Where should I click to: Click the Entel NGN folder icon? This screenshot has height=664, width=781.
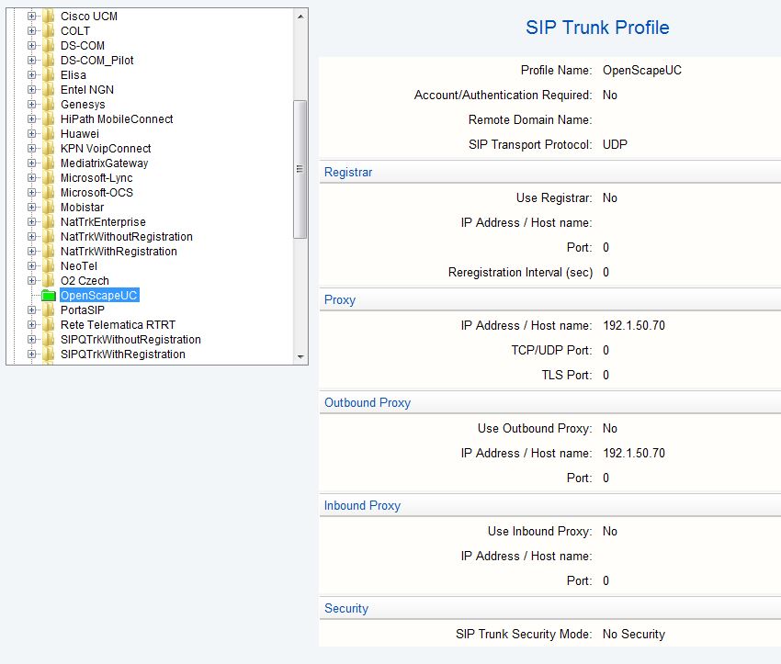pyautogui.click(x=49, y=90)
